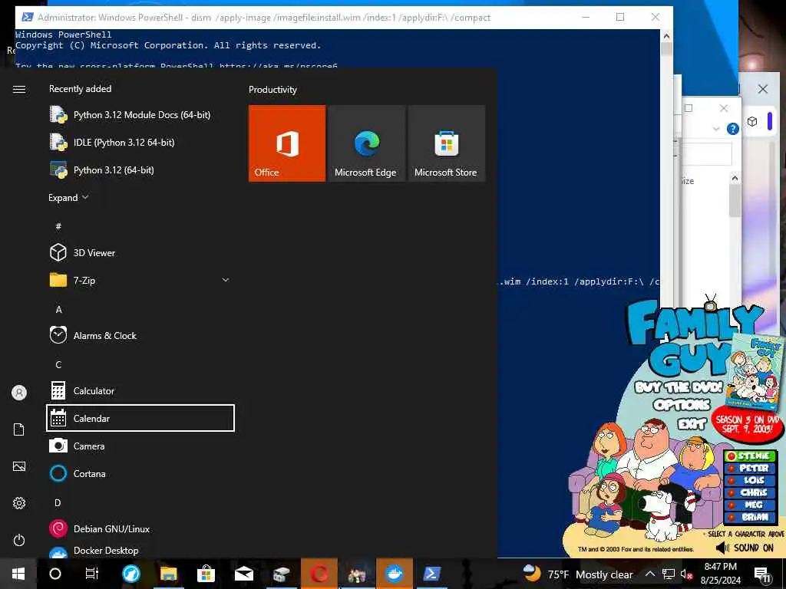Screen dimensions: 786x589
Task: Select MEG in the Family Guy menu
Action: 750,505
